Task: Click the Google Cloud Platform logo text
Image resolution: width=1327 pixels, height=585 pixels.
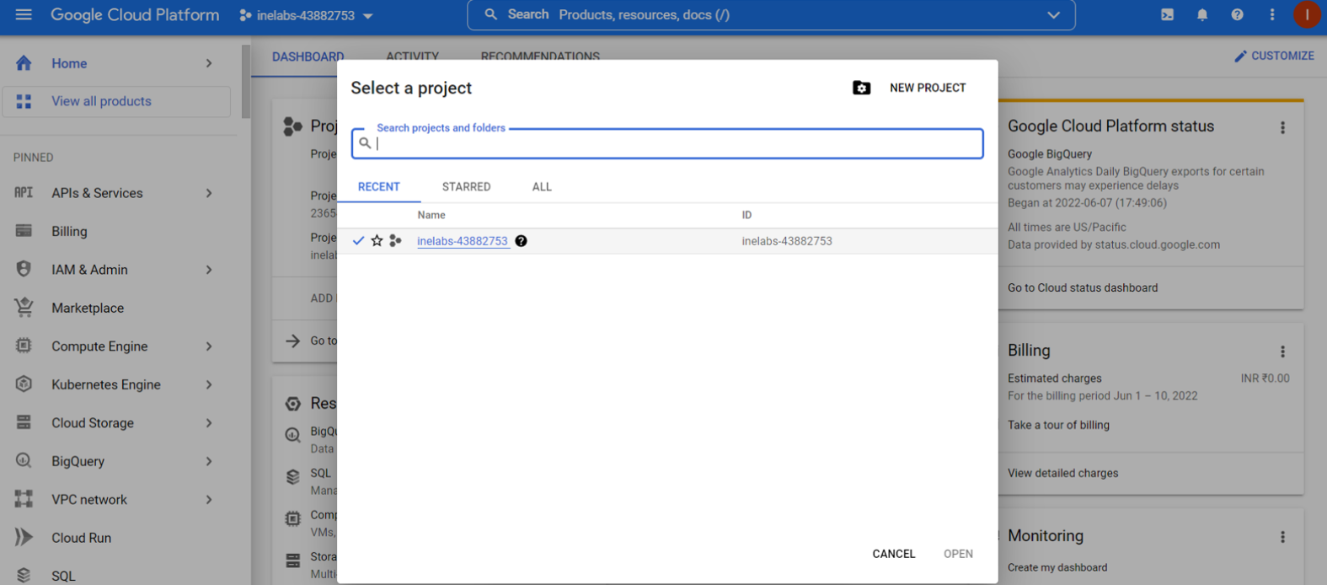Action: [135, 15]
